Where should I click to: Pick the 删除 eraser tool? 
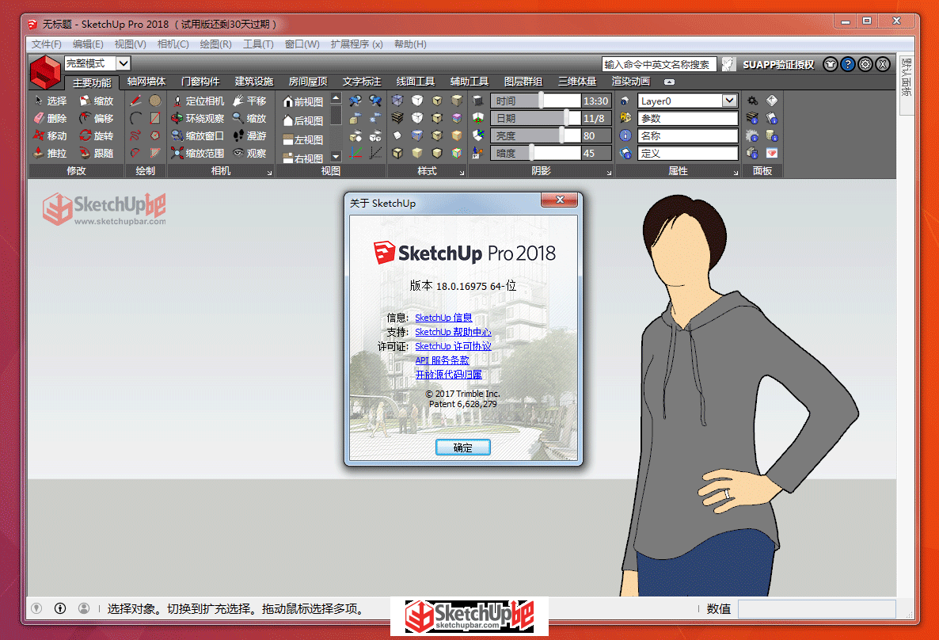[x=51, y=118]
